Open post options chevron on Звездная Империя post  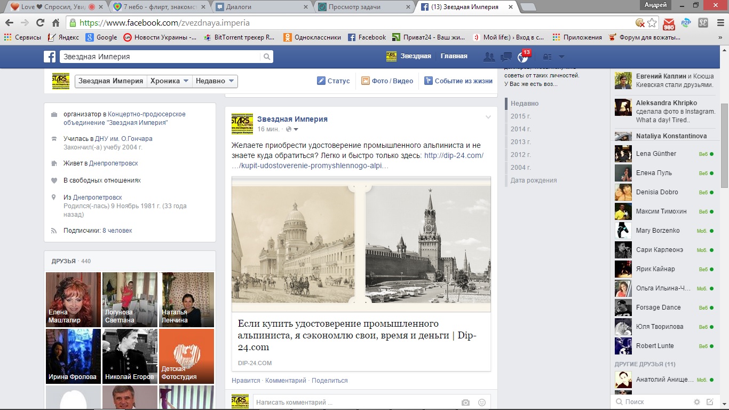(x=488, y=117)
